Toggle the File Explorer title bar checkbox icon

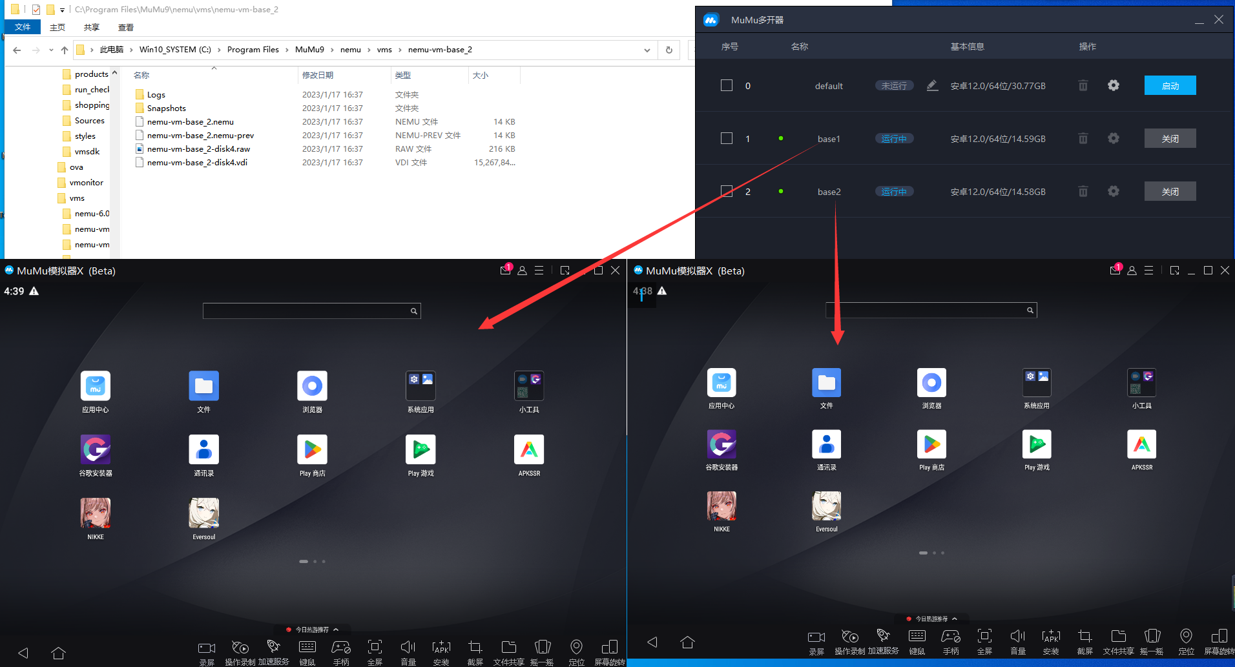pos(36,10)
